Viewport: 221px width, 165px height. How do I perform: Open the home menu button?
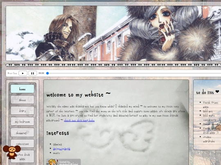click(22, 89)
